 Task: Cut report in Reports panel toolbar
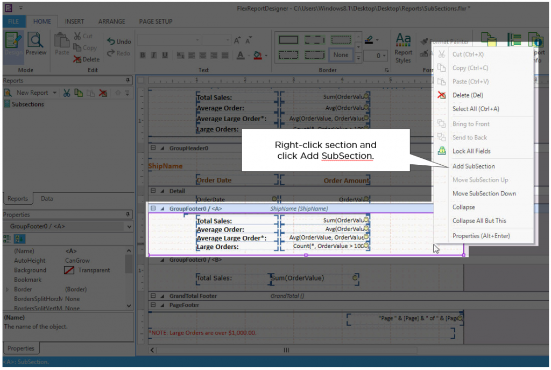pyautogui.click(x=66, y=93)
